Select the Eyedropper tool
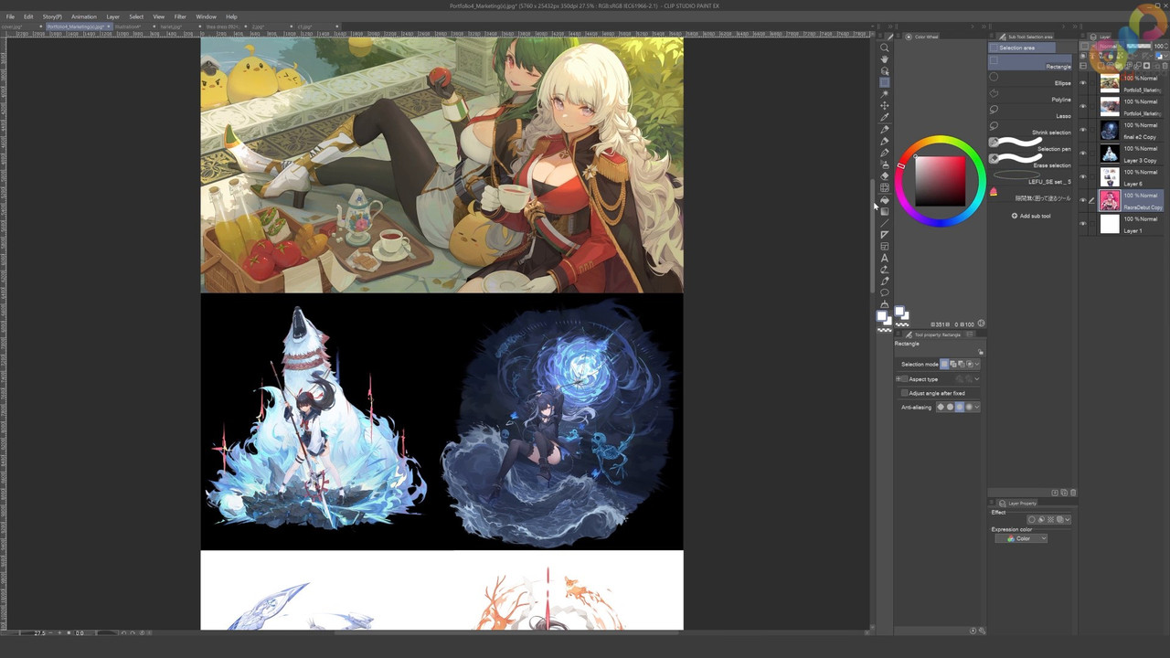 tap(884, 118)
